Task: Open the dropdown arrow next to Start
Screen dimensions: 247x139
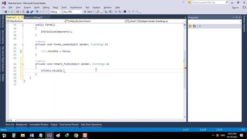Action: coord(93,12)
